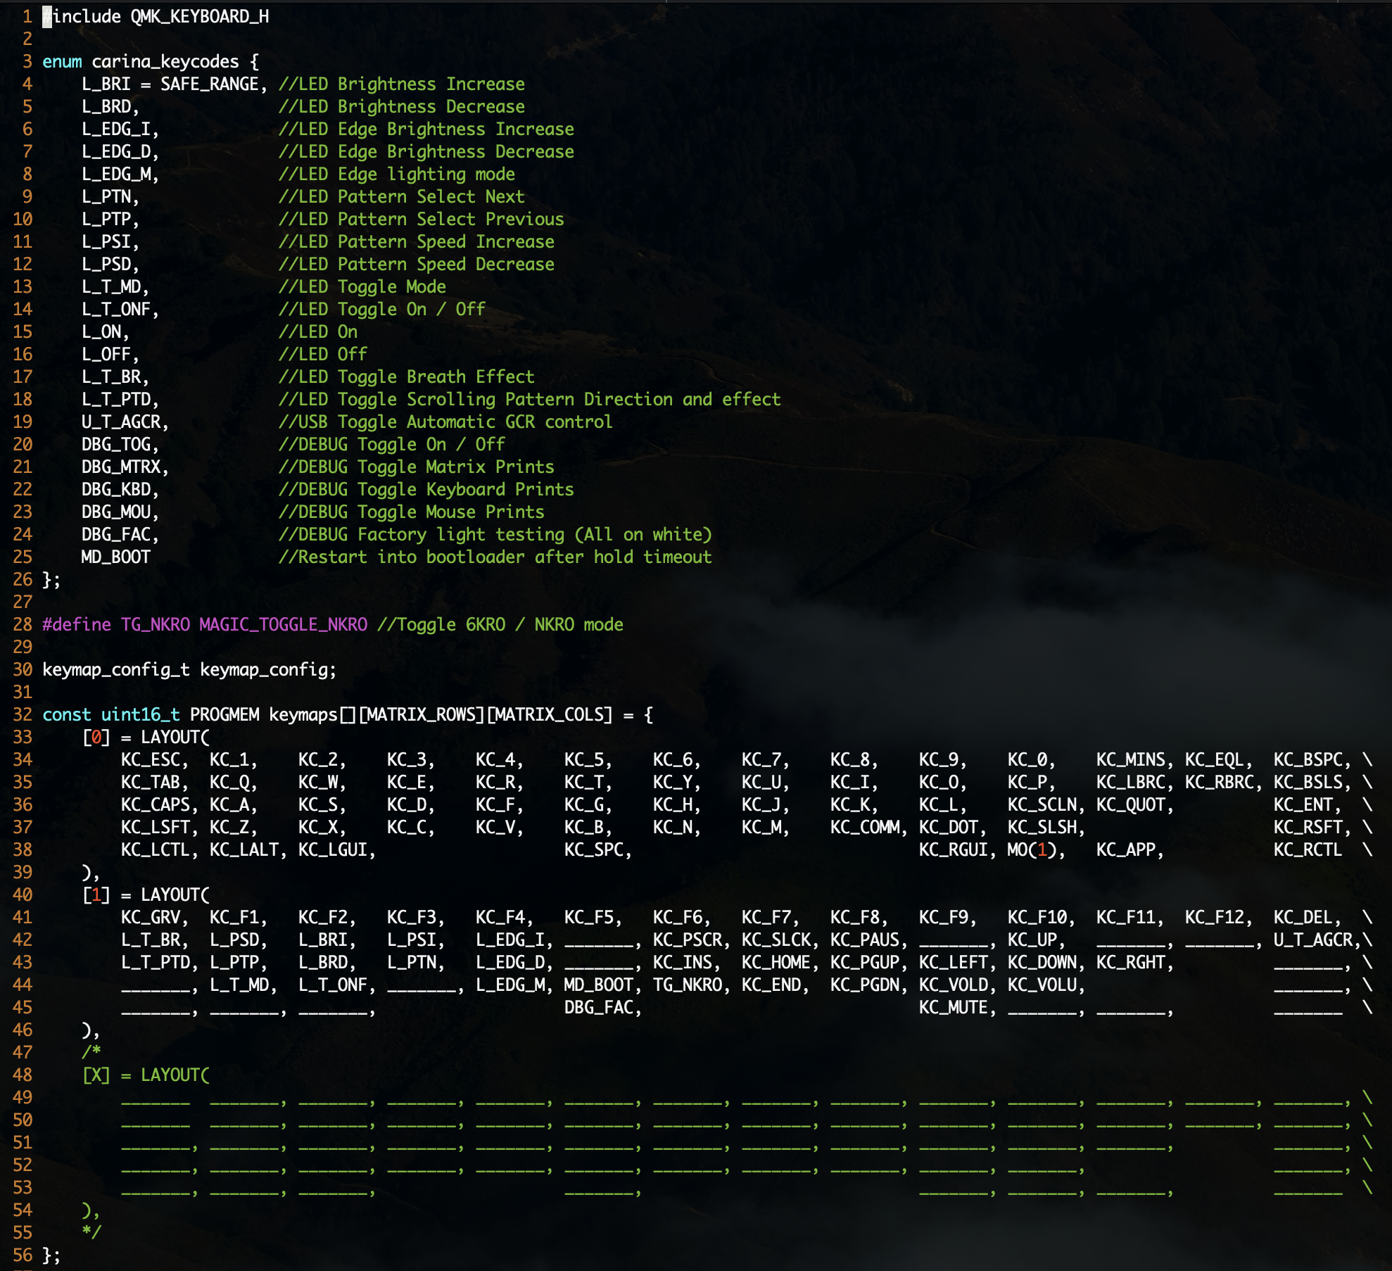Screen dimensions: 1392x1271
Task: Click KC_ESC in layer 0
Action: 151,759
